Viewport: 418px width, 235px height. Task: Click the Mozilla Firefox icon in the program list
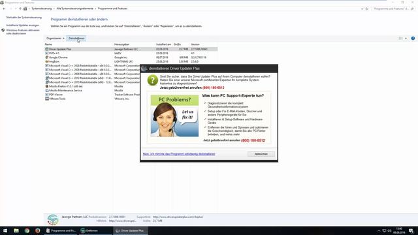point(47,86)
